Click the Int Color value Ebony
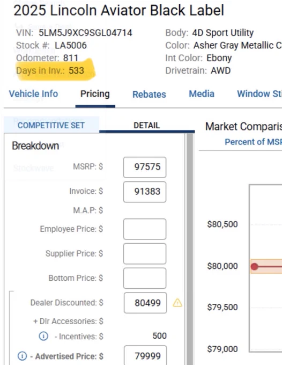The height and width of the screenshot is (365, 282). (219, 58)
